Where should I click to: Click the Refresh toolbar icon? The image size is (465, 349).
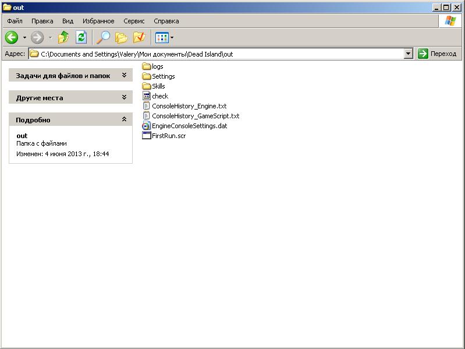pos(81,37)
